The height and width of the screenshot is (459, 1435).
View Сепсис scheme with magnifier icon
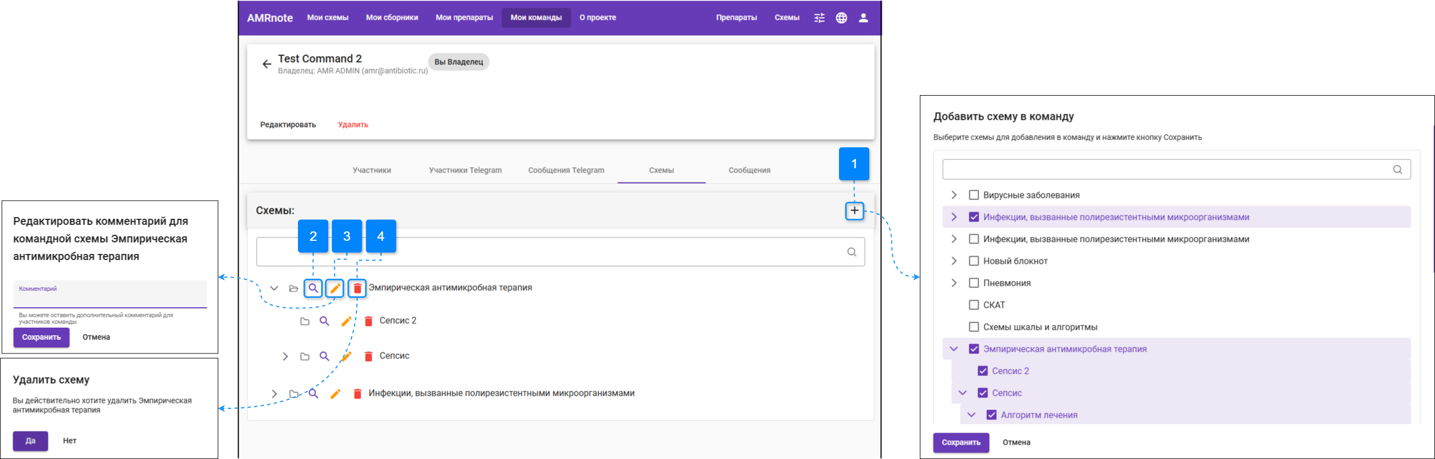[x=324, y=356]
